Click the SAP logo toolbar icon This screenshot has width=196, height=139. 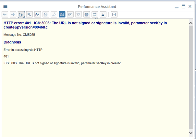(x=70, y=15)
